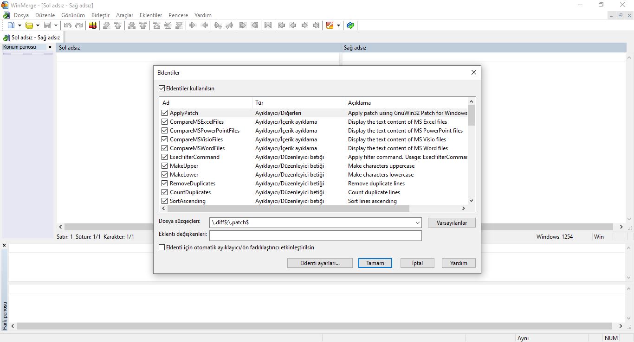Cancel with the İptal button
Image resolution: width=634 pixels, height=342 pixels.
pyautogui.click(x=417, y=263)
